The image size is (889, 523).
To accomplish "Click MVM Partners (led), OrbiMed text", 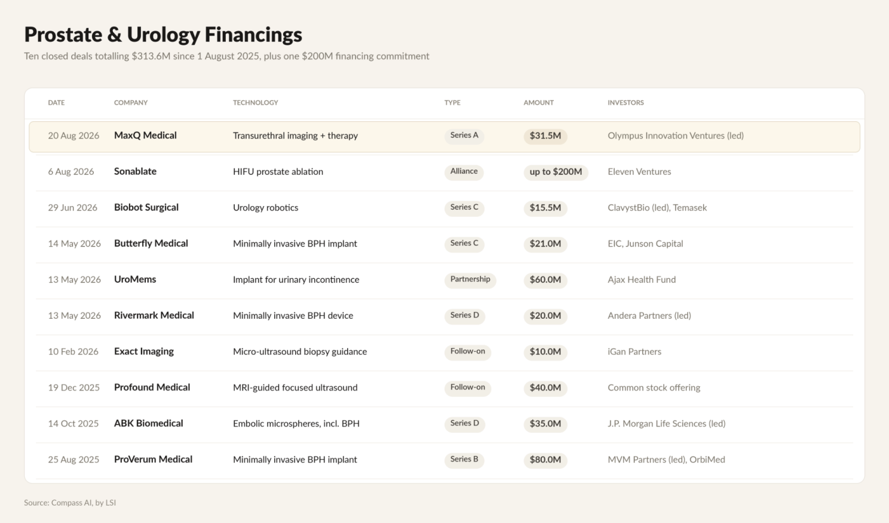I will pos(666,459).
